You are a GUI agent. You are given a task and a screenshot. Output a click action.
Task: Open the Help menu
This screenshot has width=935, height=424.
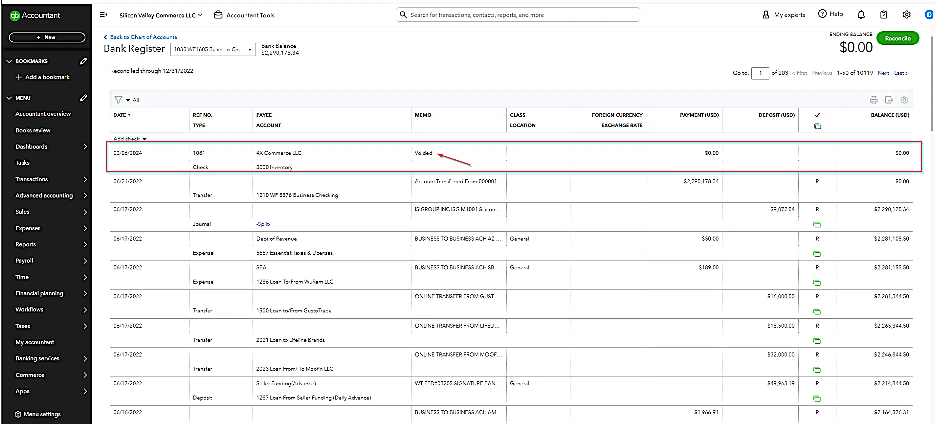(830, 14)
